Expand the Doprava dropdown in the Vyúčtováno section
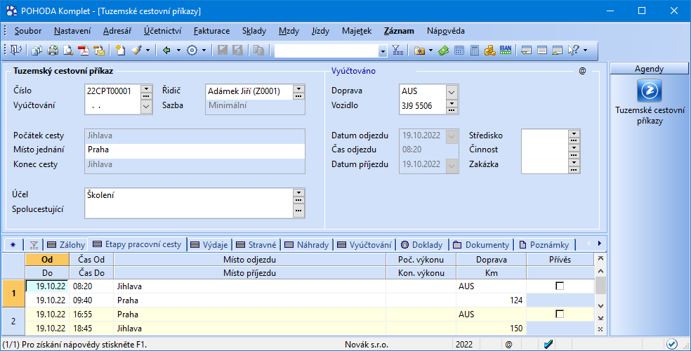The image size is (691, 351). pos(452,91)
